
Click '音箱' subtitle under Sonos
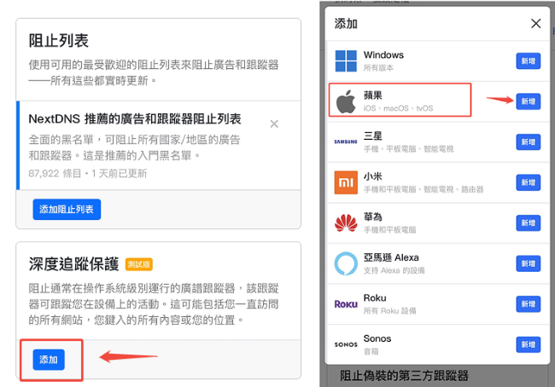371,351
